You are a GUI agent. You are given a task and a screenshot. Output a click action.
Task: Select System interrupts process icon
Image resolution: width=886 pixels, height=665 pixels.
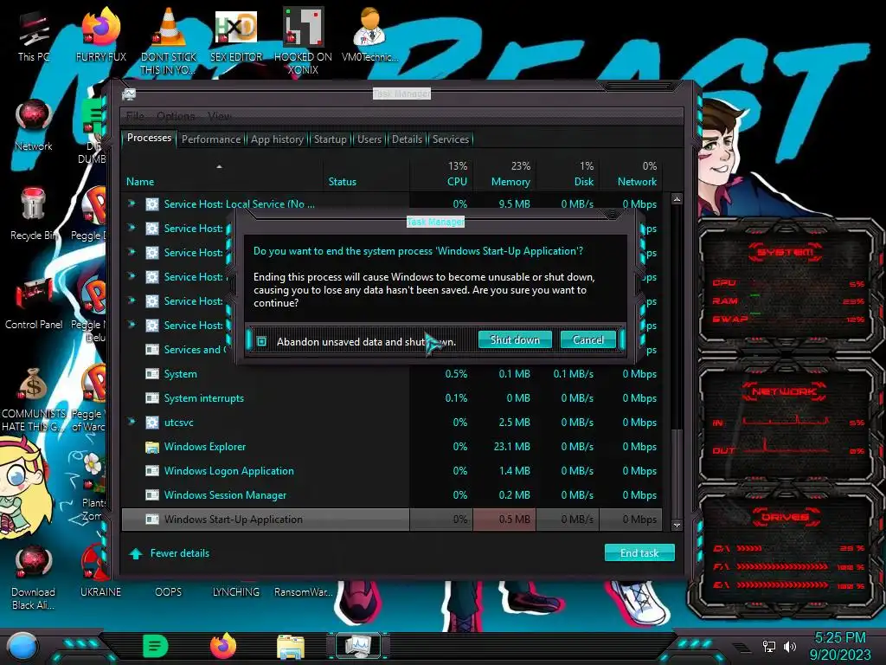152,398
